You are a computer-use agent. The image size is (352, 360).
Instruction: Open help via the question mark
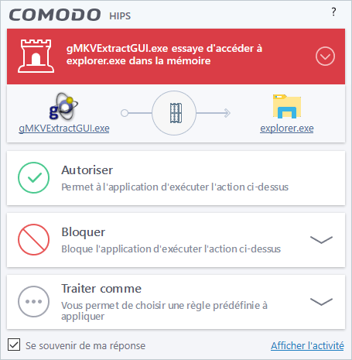pyautogui.click(x=333, y=12)
